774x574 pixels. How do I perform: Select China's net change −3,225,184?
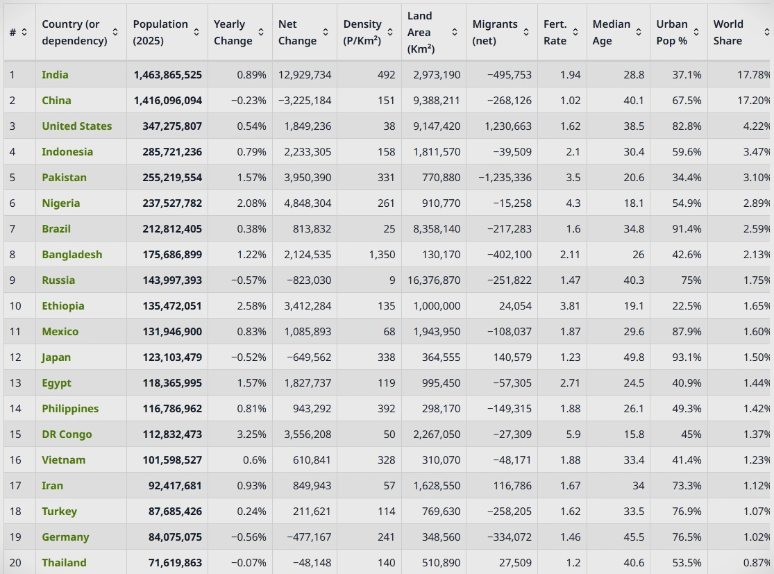pyautogui.click(x=305, y=100)
